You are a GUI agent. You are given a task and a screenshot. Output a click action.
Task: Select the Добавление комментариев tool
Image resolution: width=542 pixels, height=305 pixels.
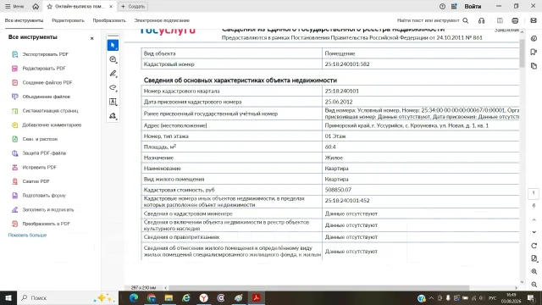(x=47, y=125)
